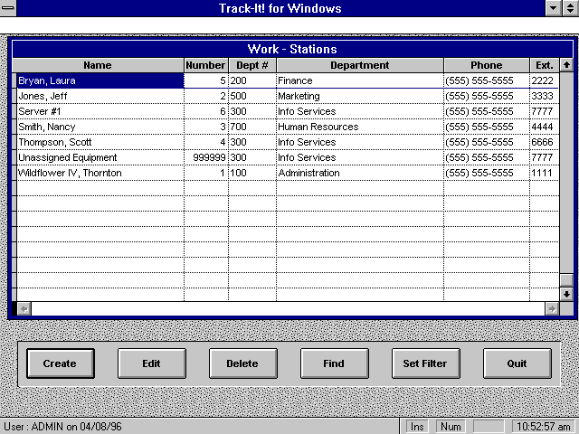Click Delete to remove the workstation
The width and height of the screenshot is (579, 434).
[242, 363]
